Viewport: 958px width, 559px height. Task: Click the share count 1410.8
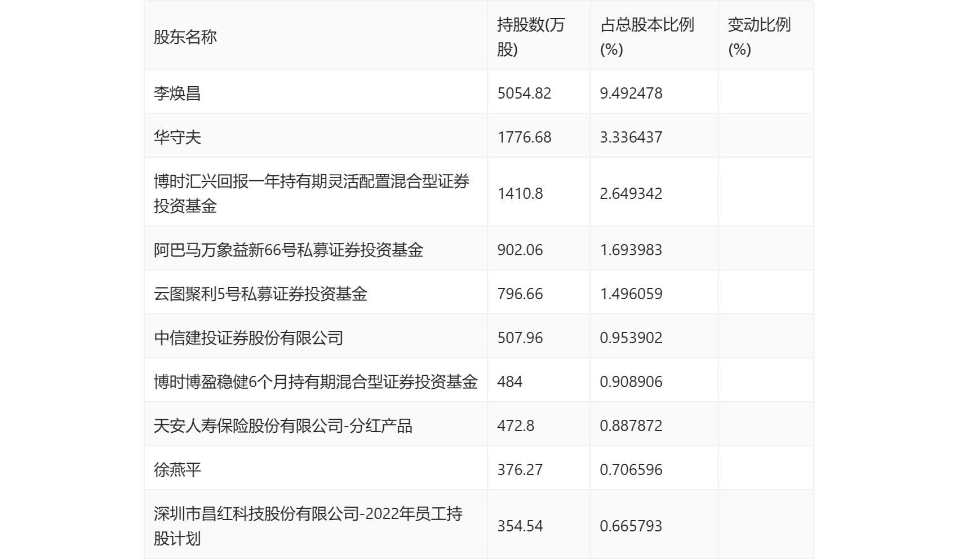pyautogui.click(x=520, y=193)
